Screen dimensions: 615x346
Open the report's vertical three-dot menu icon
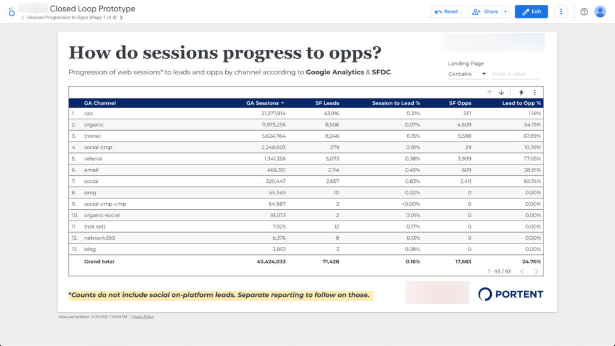(562, 11)
